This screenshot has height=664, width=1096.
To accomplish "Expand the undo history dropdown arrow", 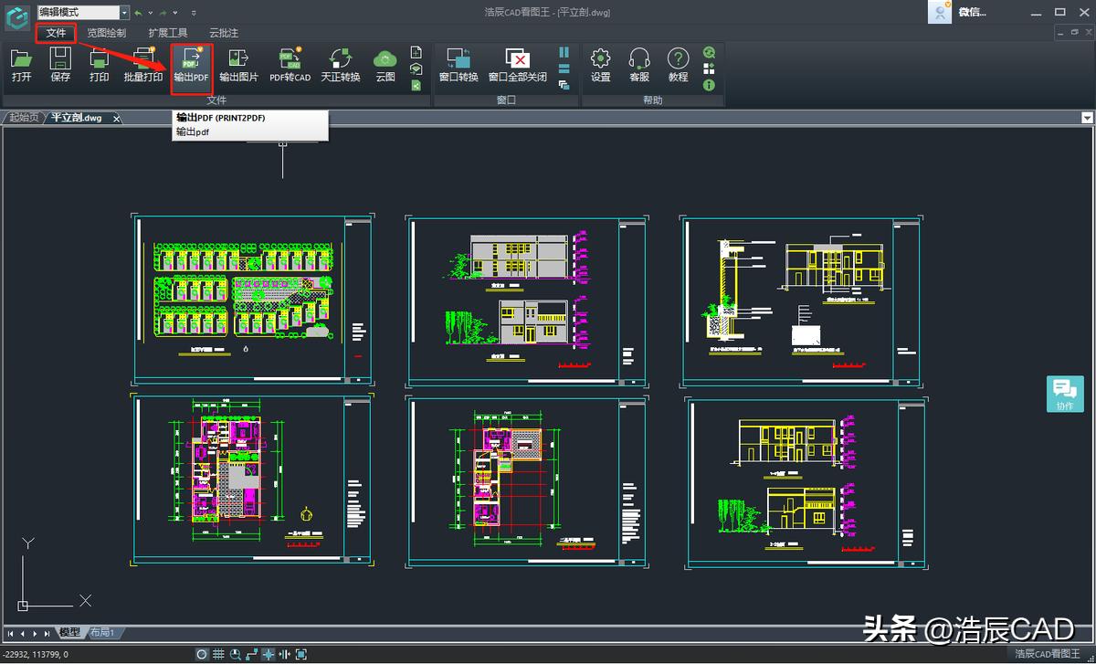I will click(151, 13).
